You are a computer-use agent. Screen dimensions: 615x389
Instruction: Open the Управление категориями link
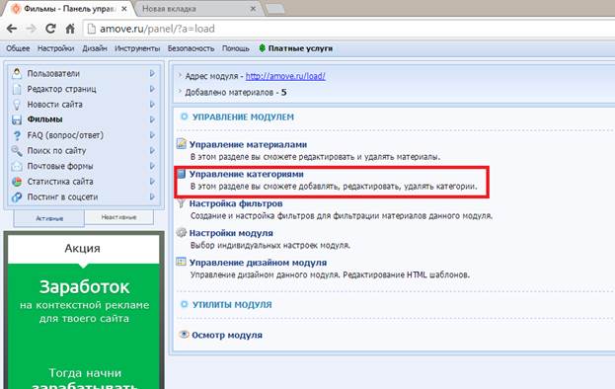tap(247, 174)
